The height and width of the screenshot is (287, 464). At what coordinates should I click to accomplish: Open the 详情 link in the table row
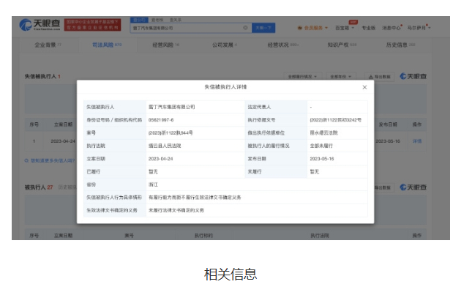tap(417, 141)
